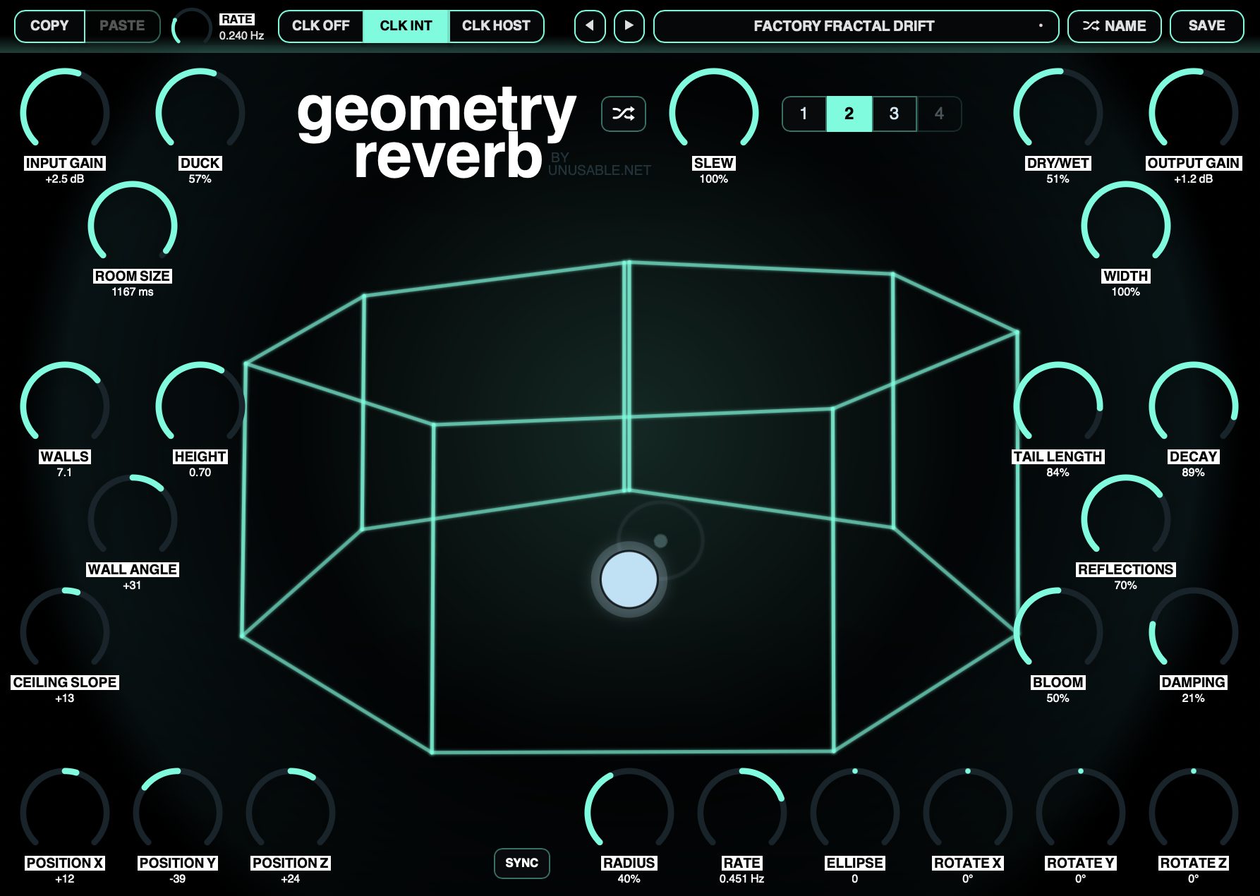Screen dimensions: 1260x896
Task: Click the bottom orbit Rate knob
Action: tap(742, 812)
